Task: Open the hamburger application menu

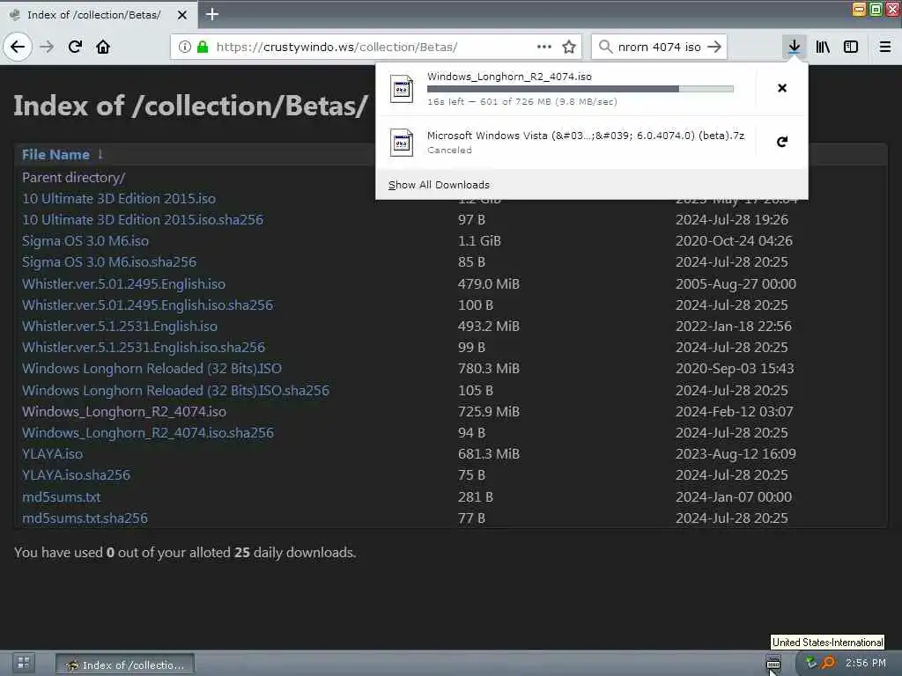Action: (x=885, y=47)
